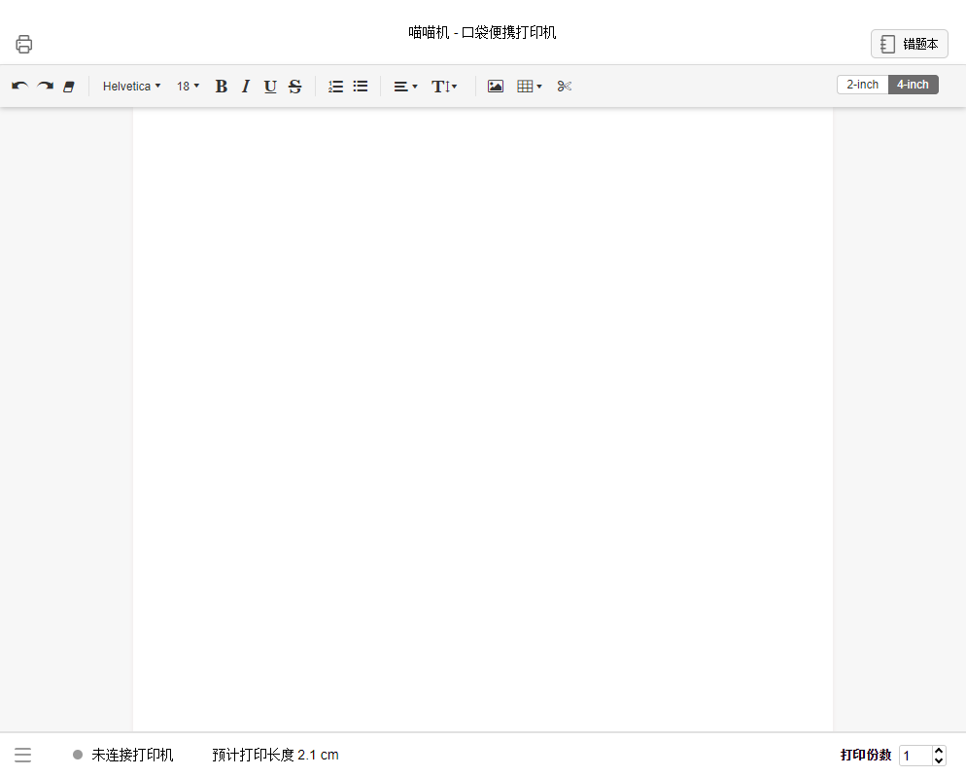Open the font size 18 dropdown

point(188,87)
